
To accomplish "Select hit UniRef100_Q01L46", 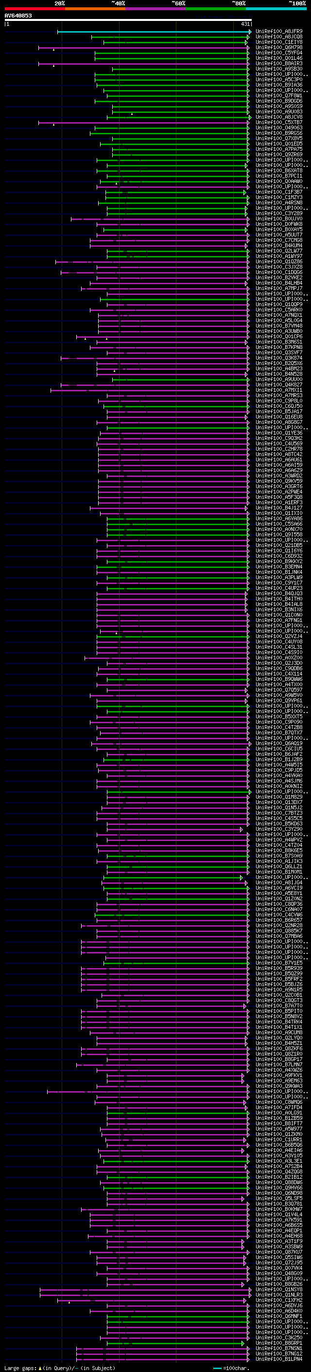I will point(279,58).
